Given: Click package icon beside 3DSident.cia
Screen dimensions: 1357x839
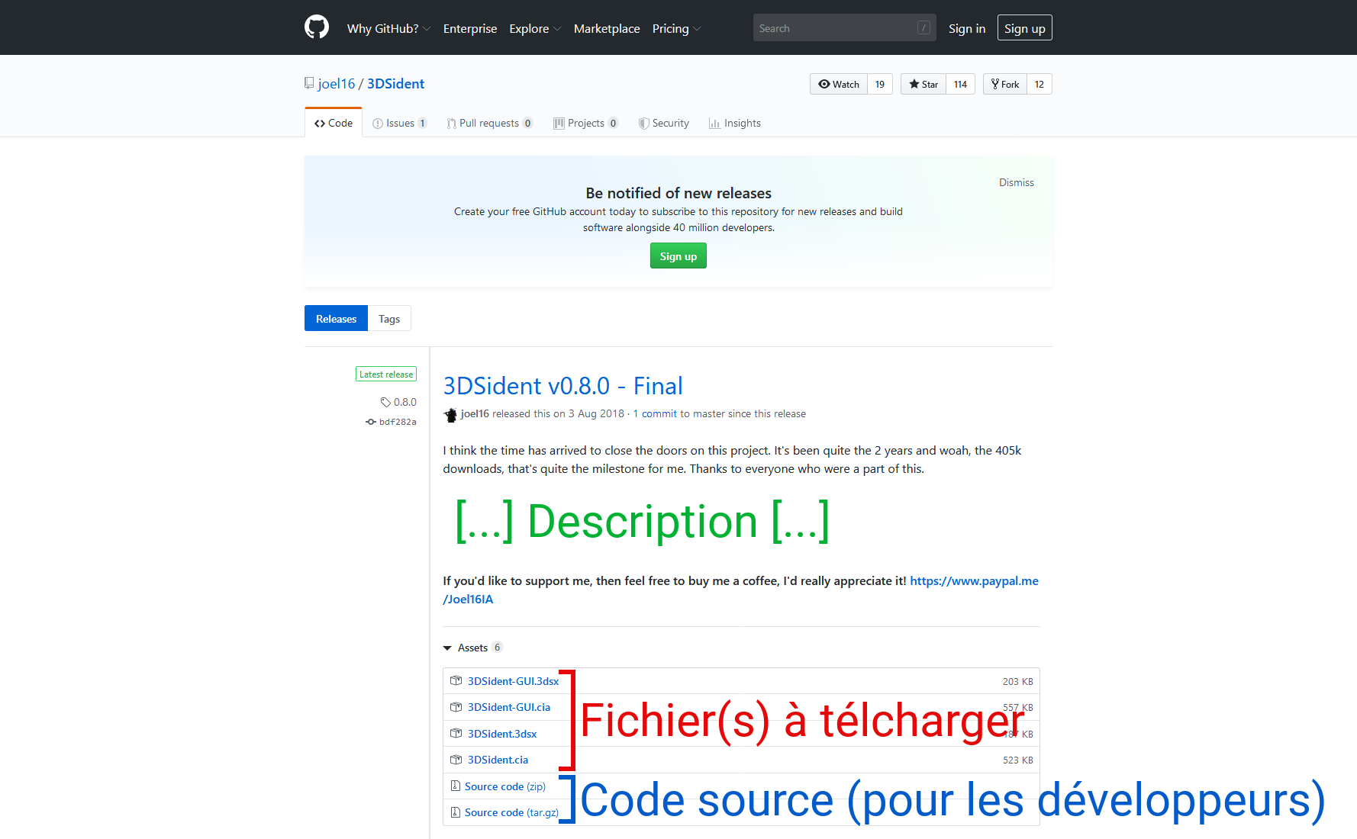Looking at the screenshot, I should click(x=456, y=760).
